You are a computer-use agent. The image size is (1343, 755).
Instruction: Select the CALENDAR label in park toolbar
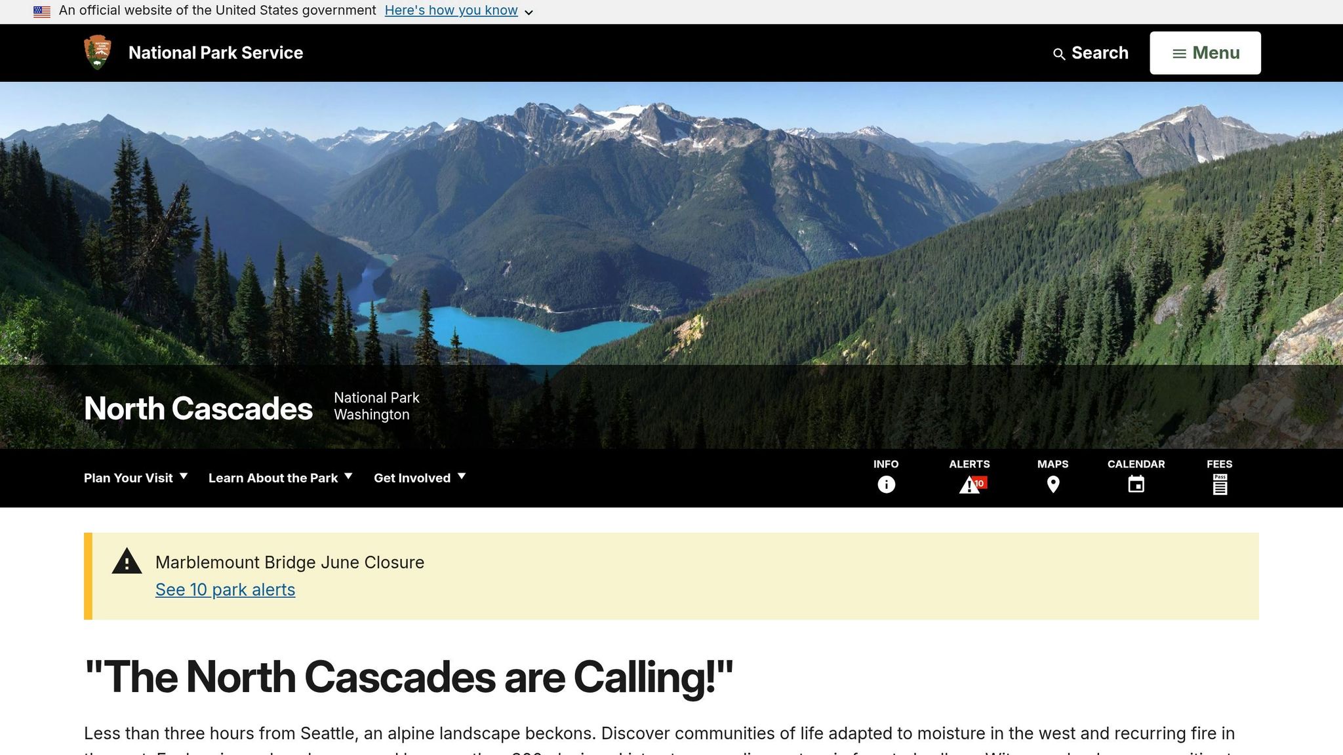click(1136, 464)
